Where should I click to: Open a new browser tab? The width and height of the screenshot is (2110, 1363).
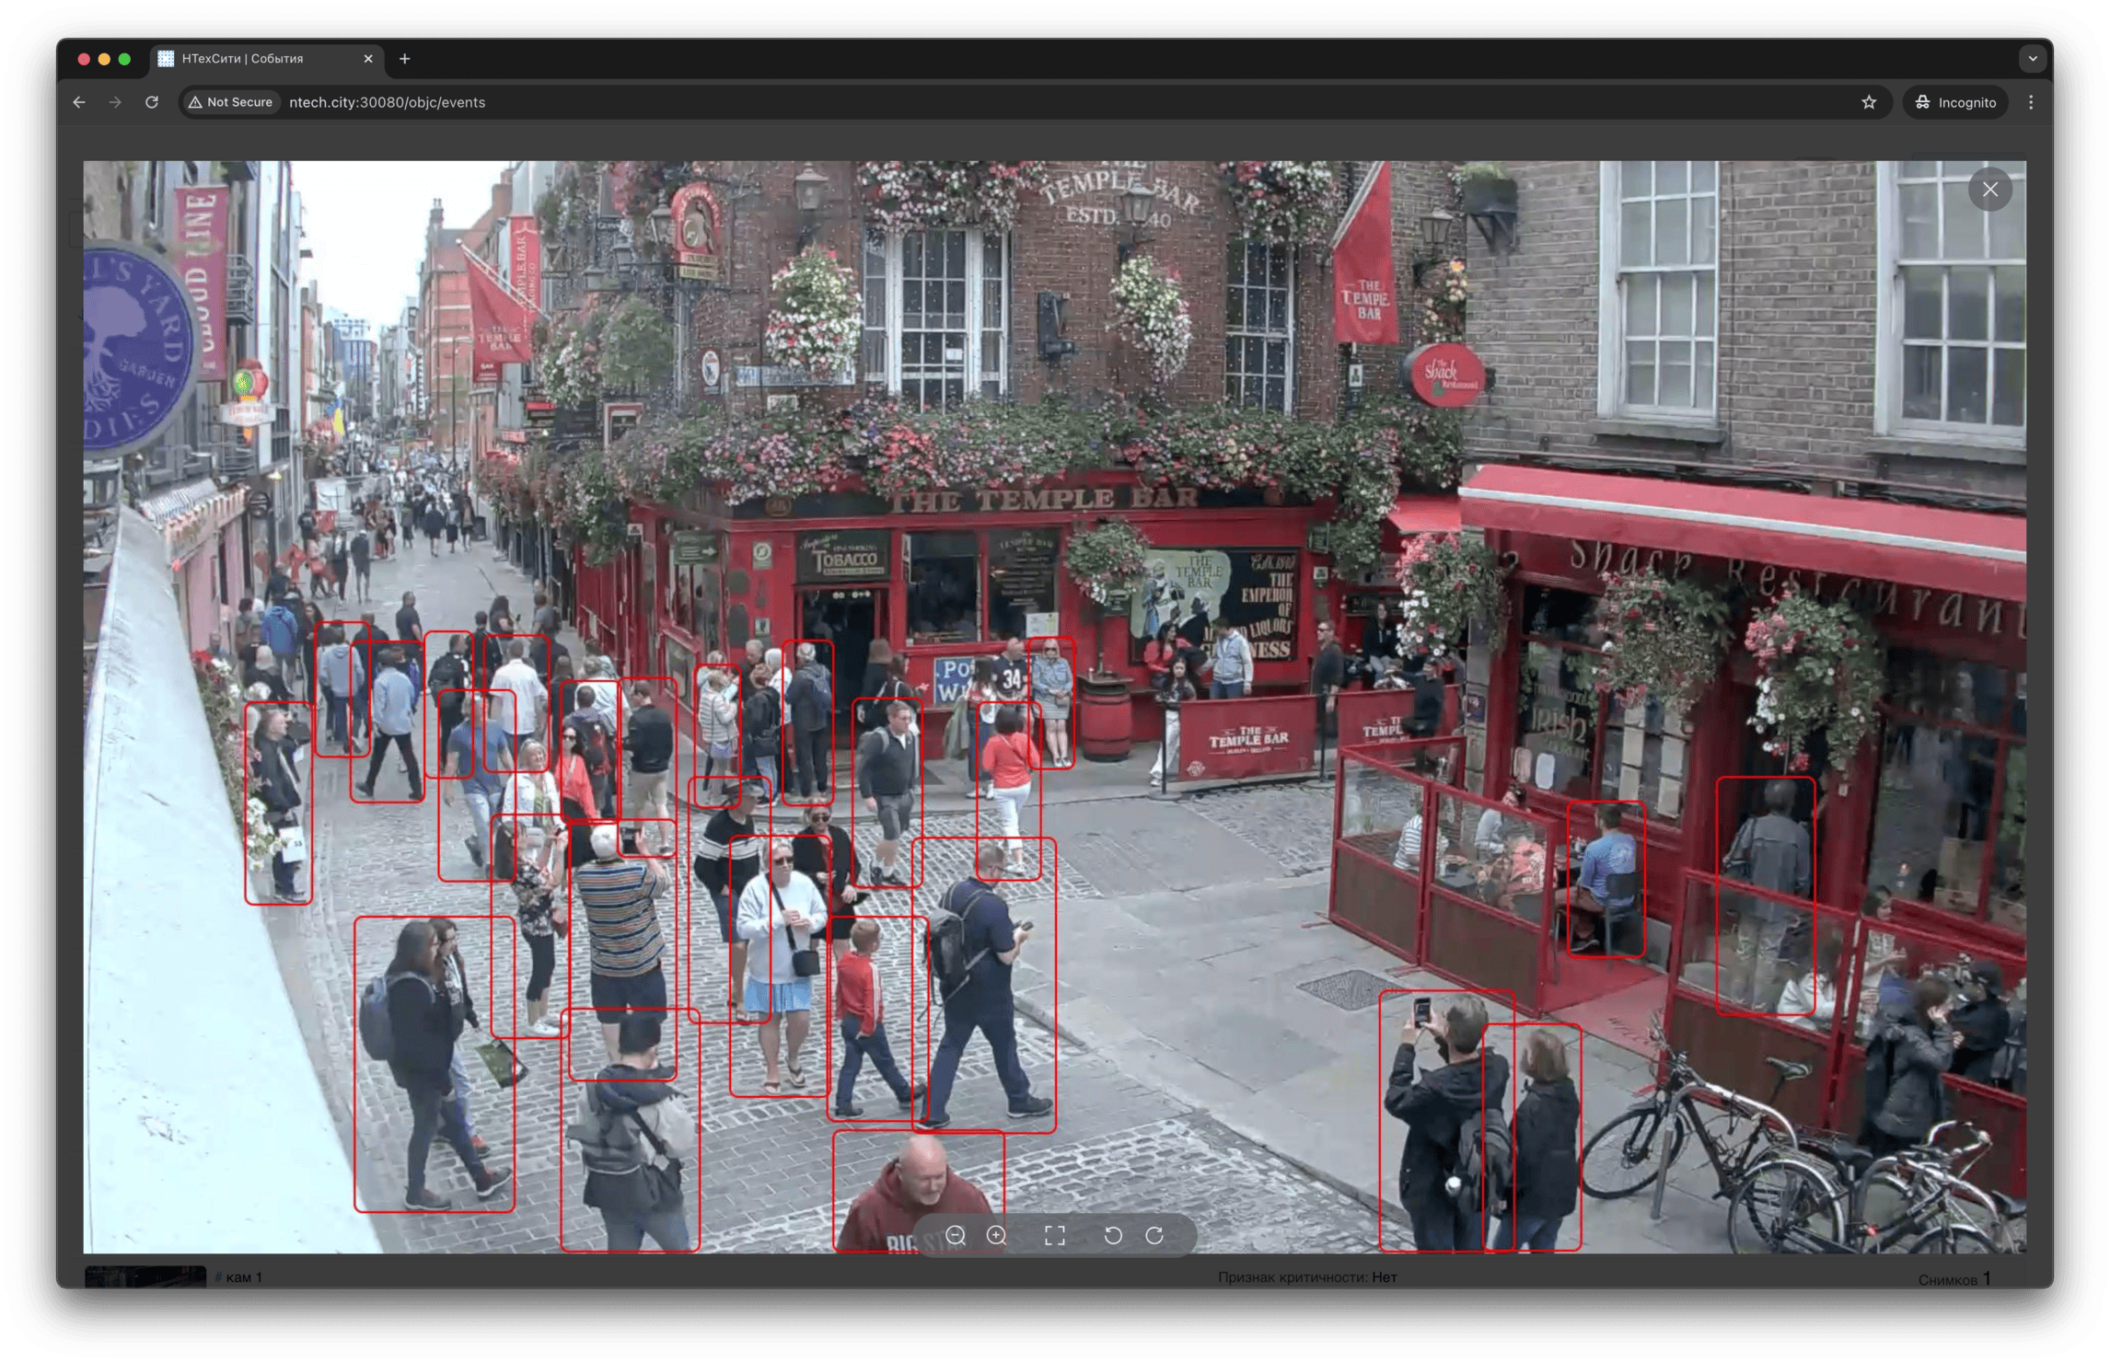point(404,59)
